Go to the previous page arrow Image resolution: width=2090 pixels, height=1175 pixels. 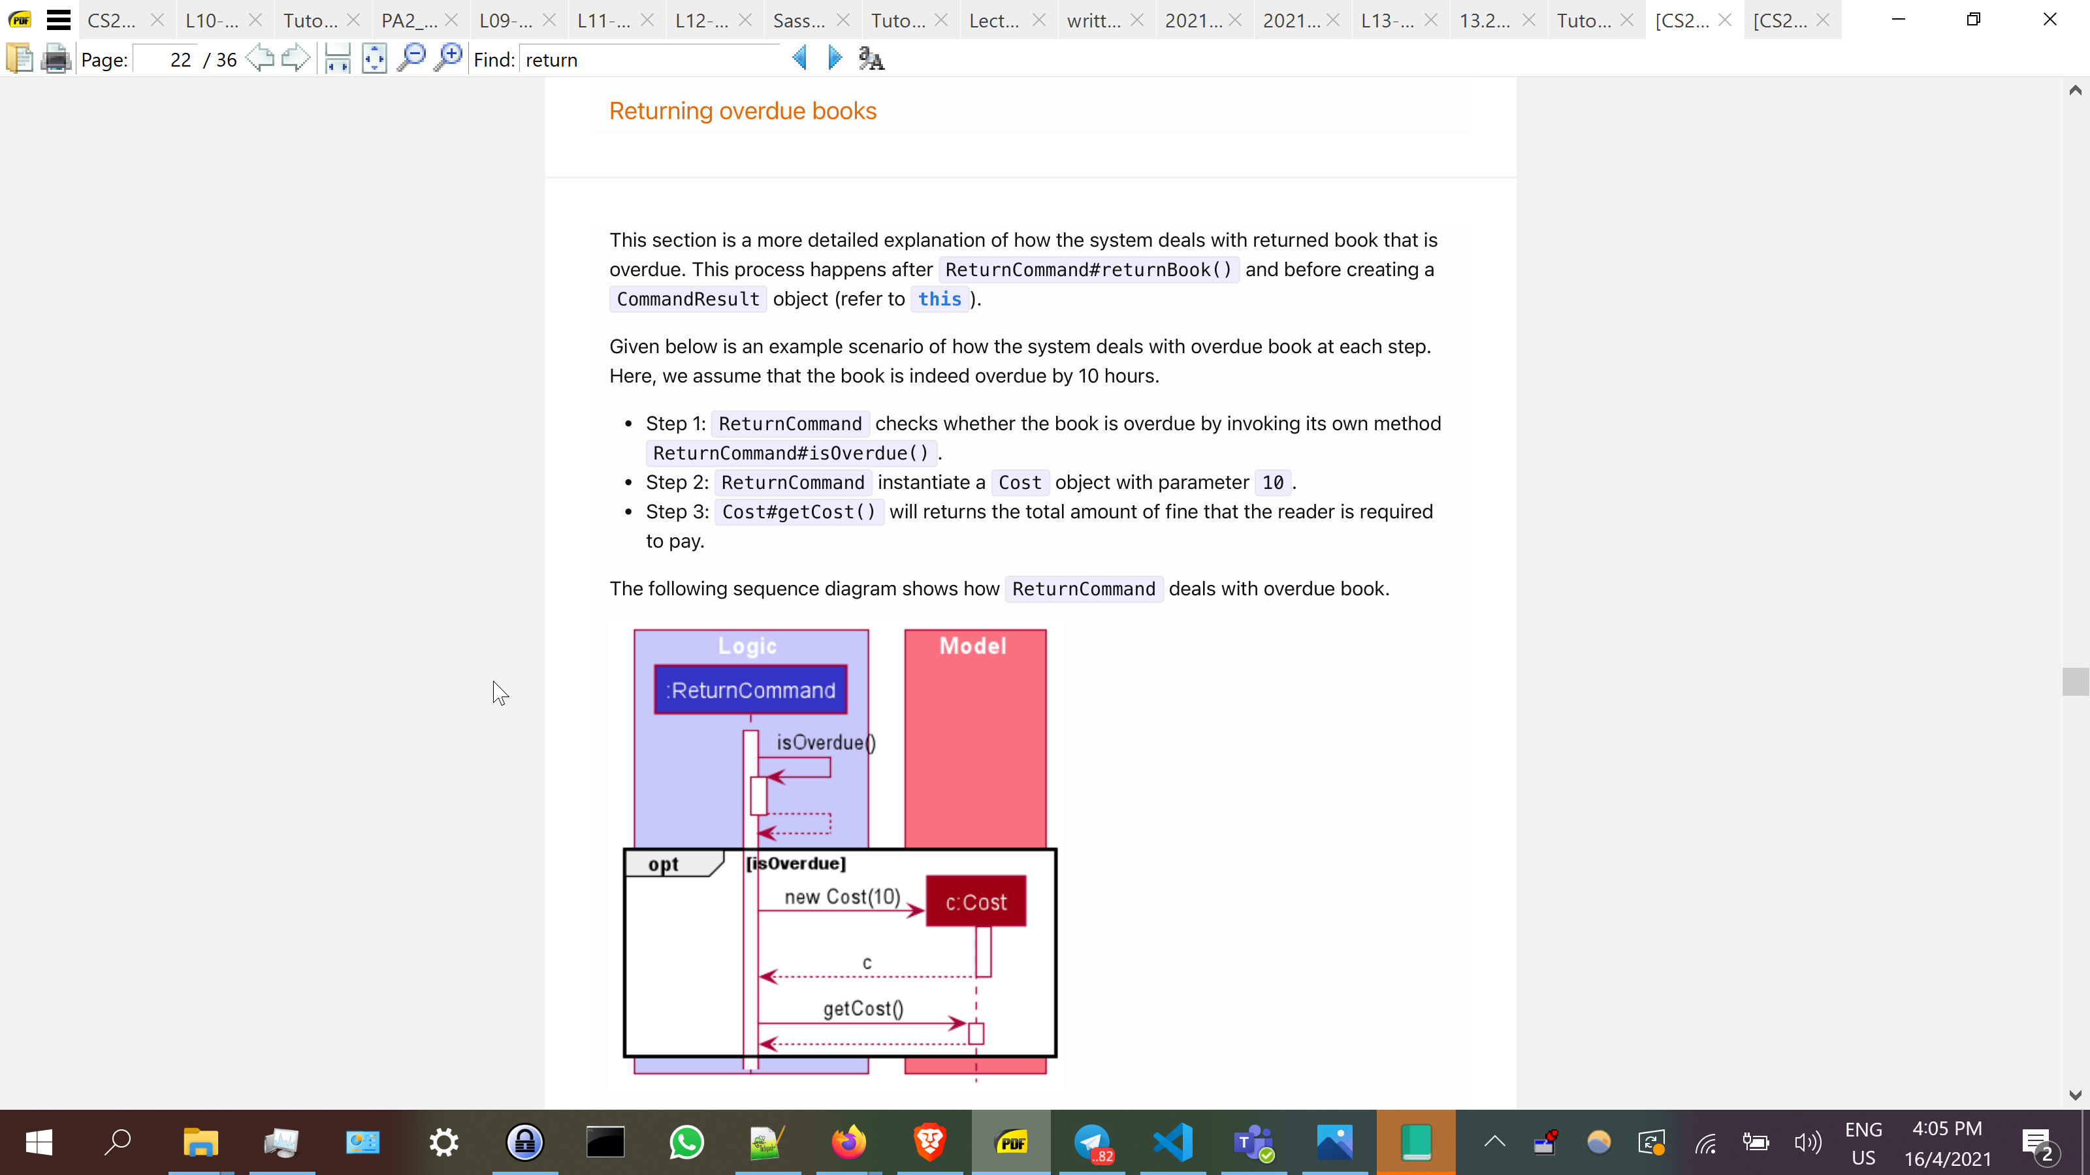click(260, 58)
